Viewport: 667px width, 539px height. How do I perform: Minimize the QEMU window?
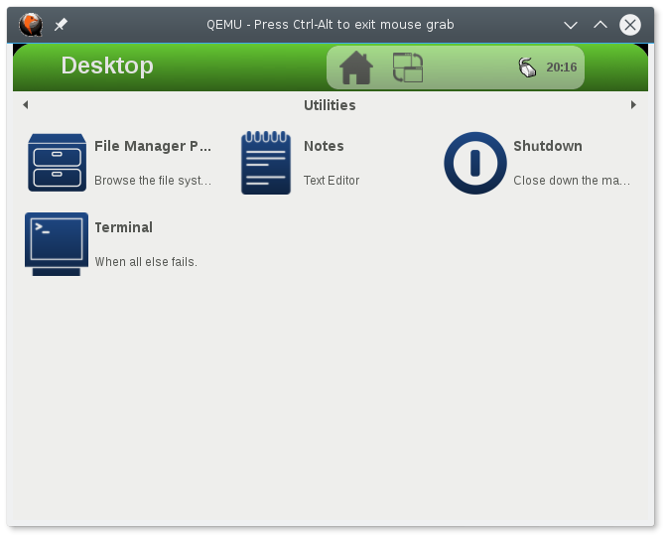pyautogui.click(x=570, y=24)
